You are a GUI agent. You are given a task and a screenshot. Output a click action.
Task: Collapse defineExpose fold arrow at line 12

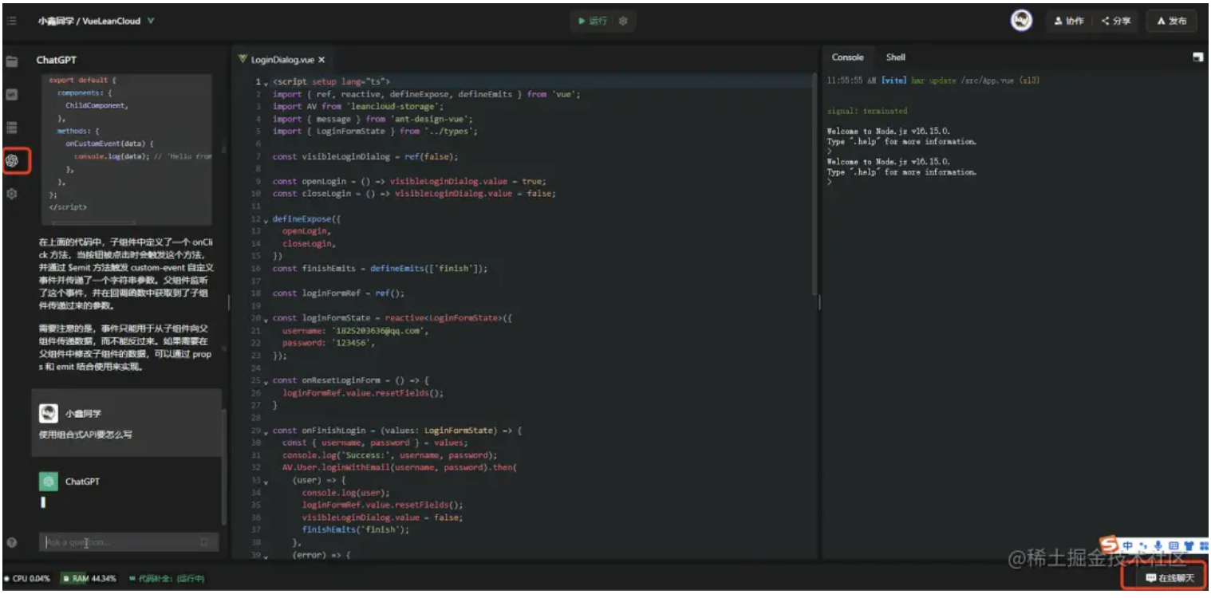pyautogui.click(x=266, y=219)
